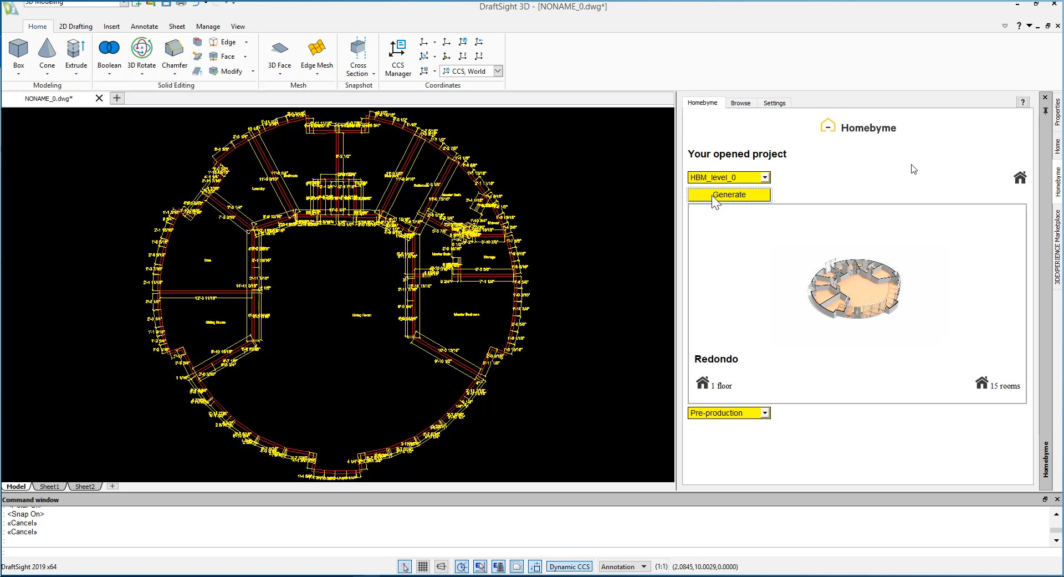Open the Annotation scale dropdown

(x=625, y=566)
